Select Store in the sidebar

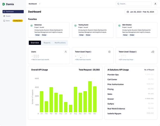pos(8,21)
